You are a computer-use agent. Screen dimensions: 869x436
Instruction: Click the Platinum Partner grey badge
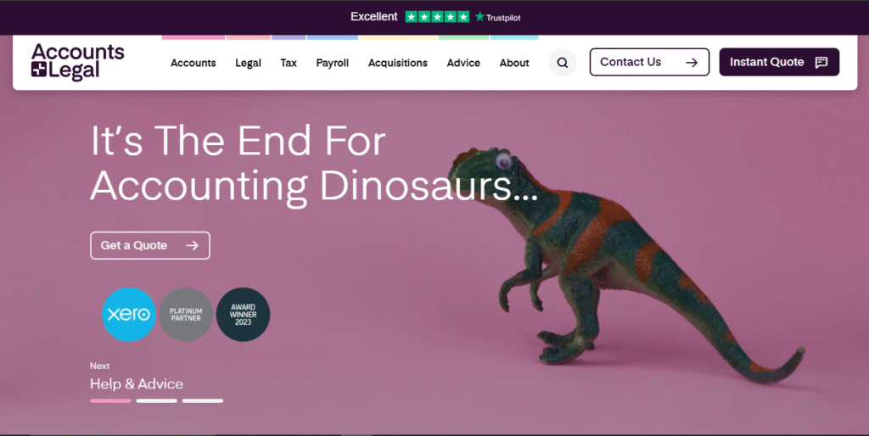pos(186,314)
